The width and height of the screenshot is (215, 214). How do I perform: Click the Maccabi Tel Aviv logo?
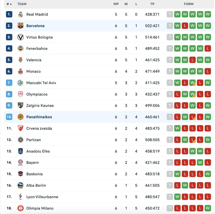coord(21,83)
